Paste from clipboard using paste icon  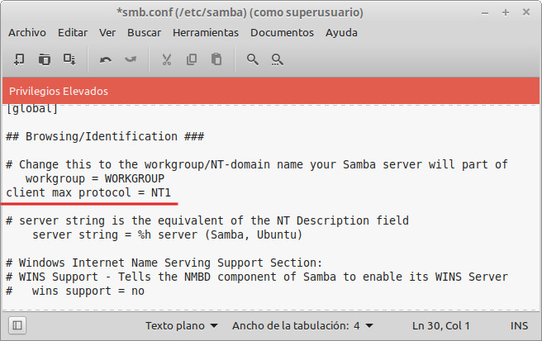216,59
